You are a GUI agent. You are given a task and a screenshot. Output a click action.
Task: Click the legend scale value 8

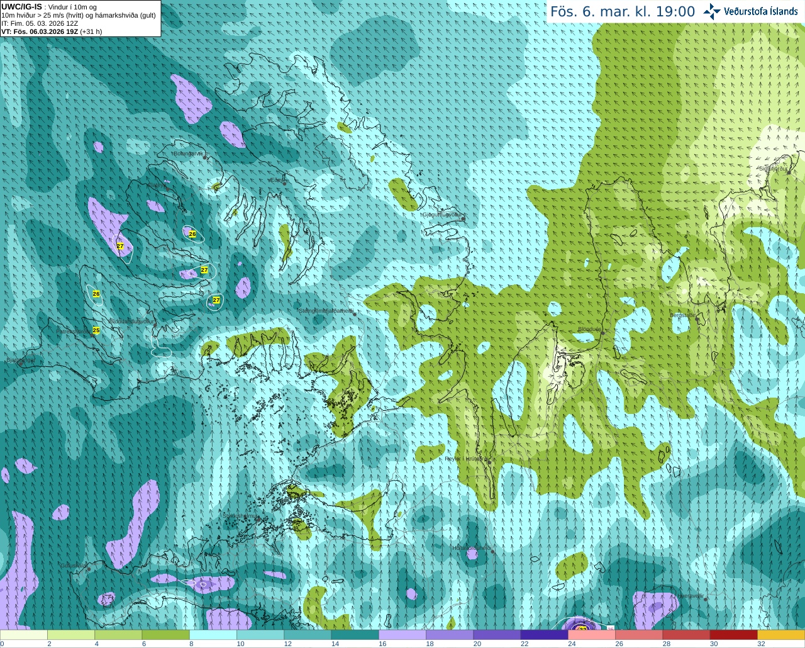click(191, 644)
